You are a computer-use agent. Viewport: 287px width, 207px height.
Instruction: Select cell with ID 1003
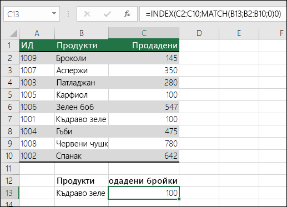(x=37, y=83)
